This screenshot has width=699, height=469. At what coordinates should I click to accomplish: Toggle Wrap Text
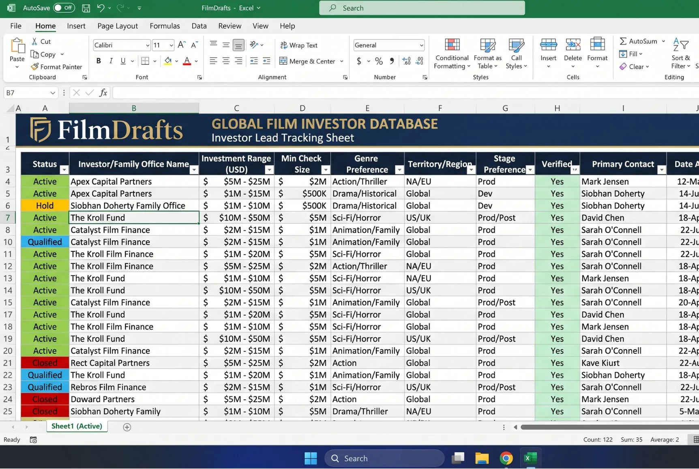(299, 45)
